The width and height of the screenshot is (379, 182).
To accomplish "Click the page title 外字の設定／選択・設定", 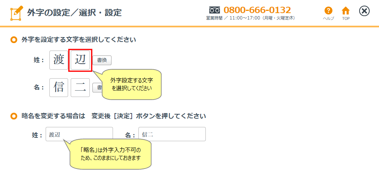I will (x=74, y=12).
